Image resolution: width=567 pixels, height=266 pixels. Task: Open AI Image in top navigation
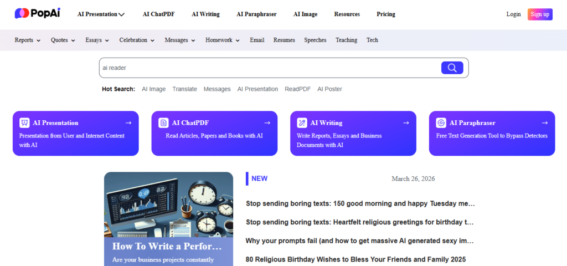click(306, 14)
